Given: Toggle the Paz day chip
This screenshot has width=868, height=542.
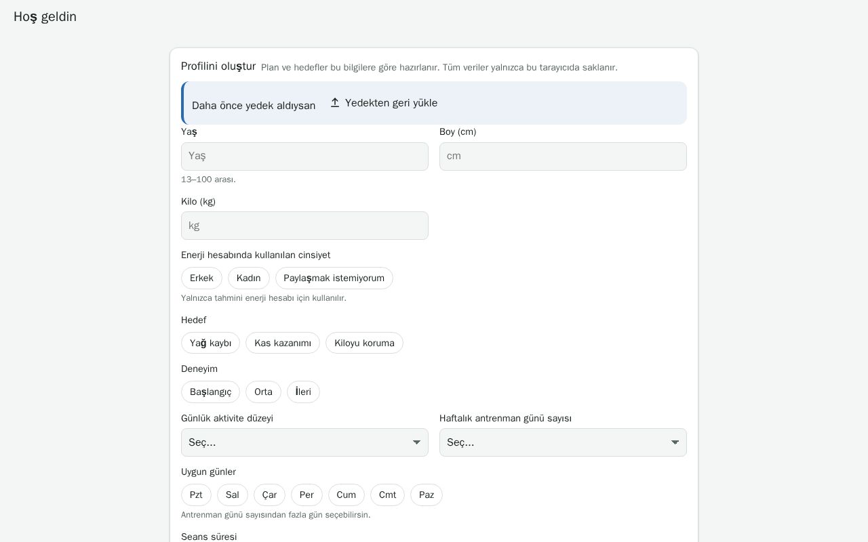Looking at the screenshot, I should tap(427, 495).
